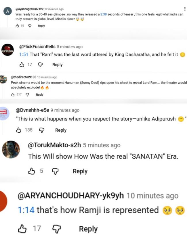This screenshot has height=235, width=187.
Task: Dislike the @FlickFusionRells comment
Action: pos(40,65)
